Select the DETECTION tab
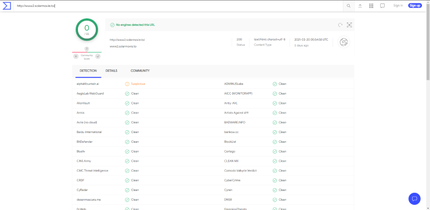Image resolution: width=430 pixels, height=210 pixels. pyautogui.click(x=88, y=71)
